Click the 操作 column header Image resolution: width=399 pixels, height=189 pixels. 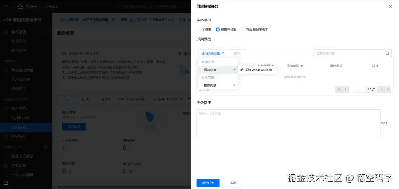375,66
